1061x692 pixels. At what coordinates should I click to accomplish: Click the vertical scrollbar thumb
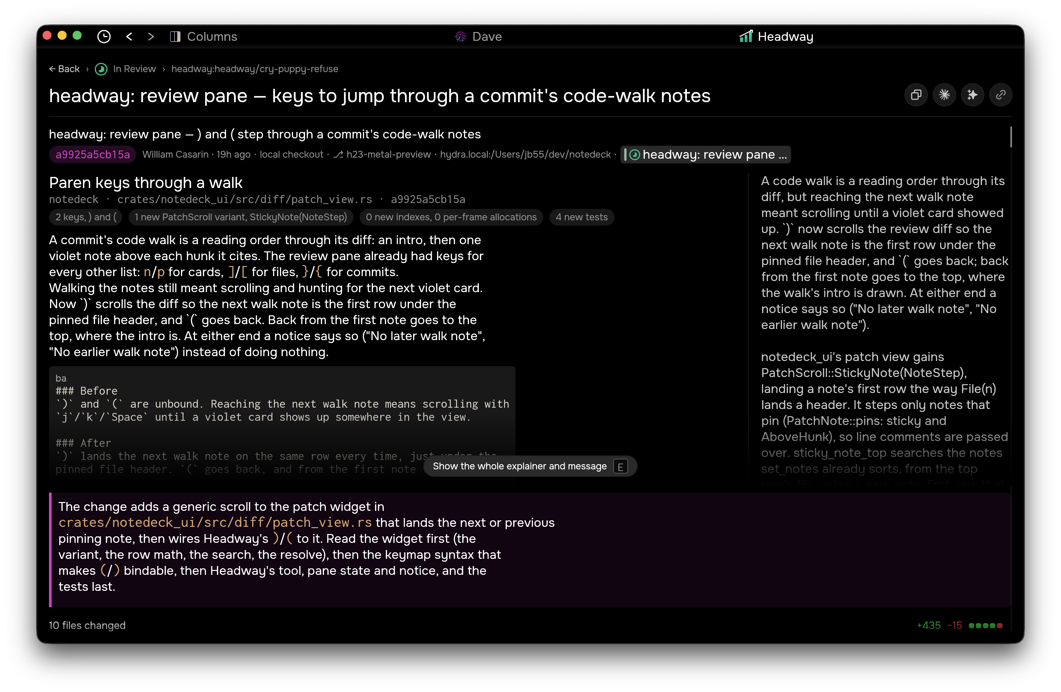pos(1011,137)
